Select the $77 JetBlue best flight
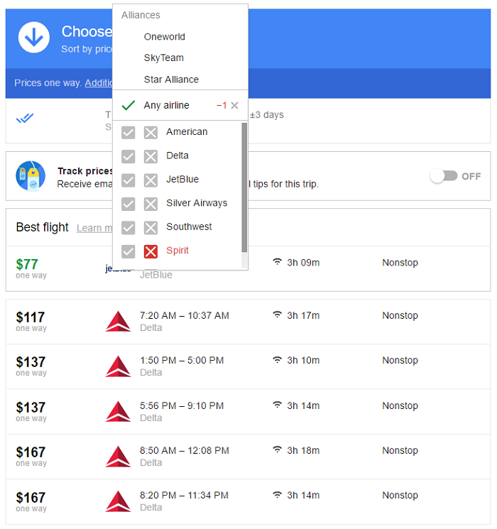 pos(248,268)
